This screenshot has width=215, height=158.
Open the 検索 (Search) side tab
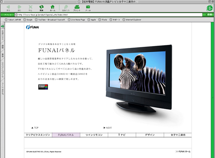click(x=3, y=55)
